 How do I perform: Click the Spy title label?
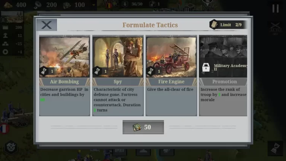118,82
